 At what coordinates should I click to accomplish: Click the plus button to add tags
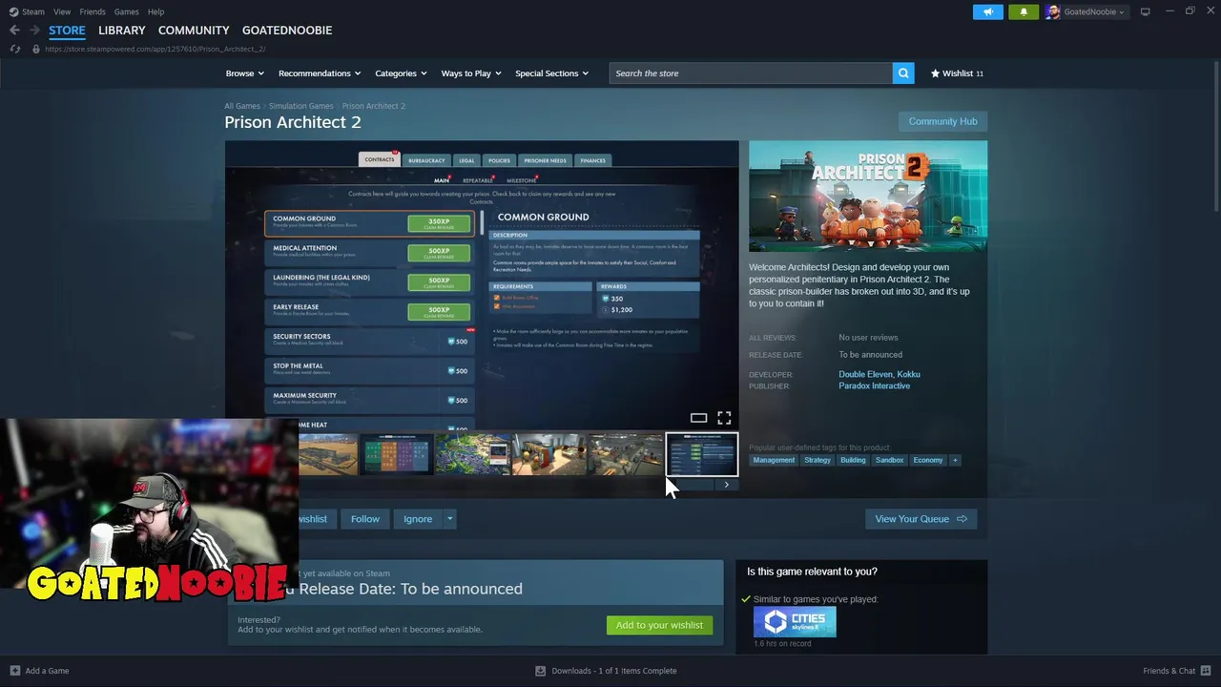pos(955,460)
